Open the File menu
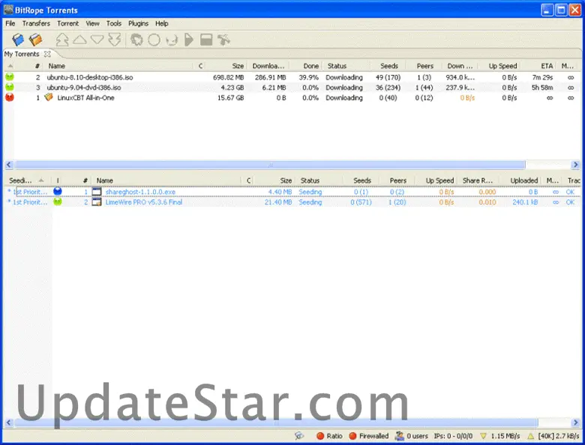The width and height of the screenshot is (585, 445). coord(10,23)
